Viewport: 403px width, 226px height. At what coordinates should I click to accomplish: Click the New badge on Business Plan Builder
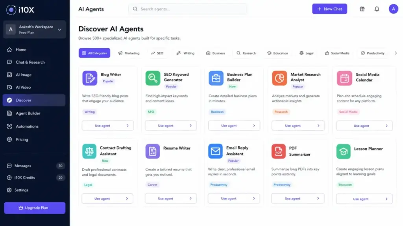pos(232,87)
